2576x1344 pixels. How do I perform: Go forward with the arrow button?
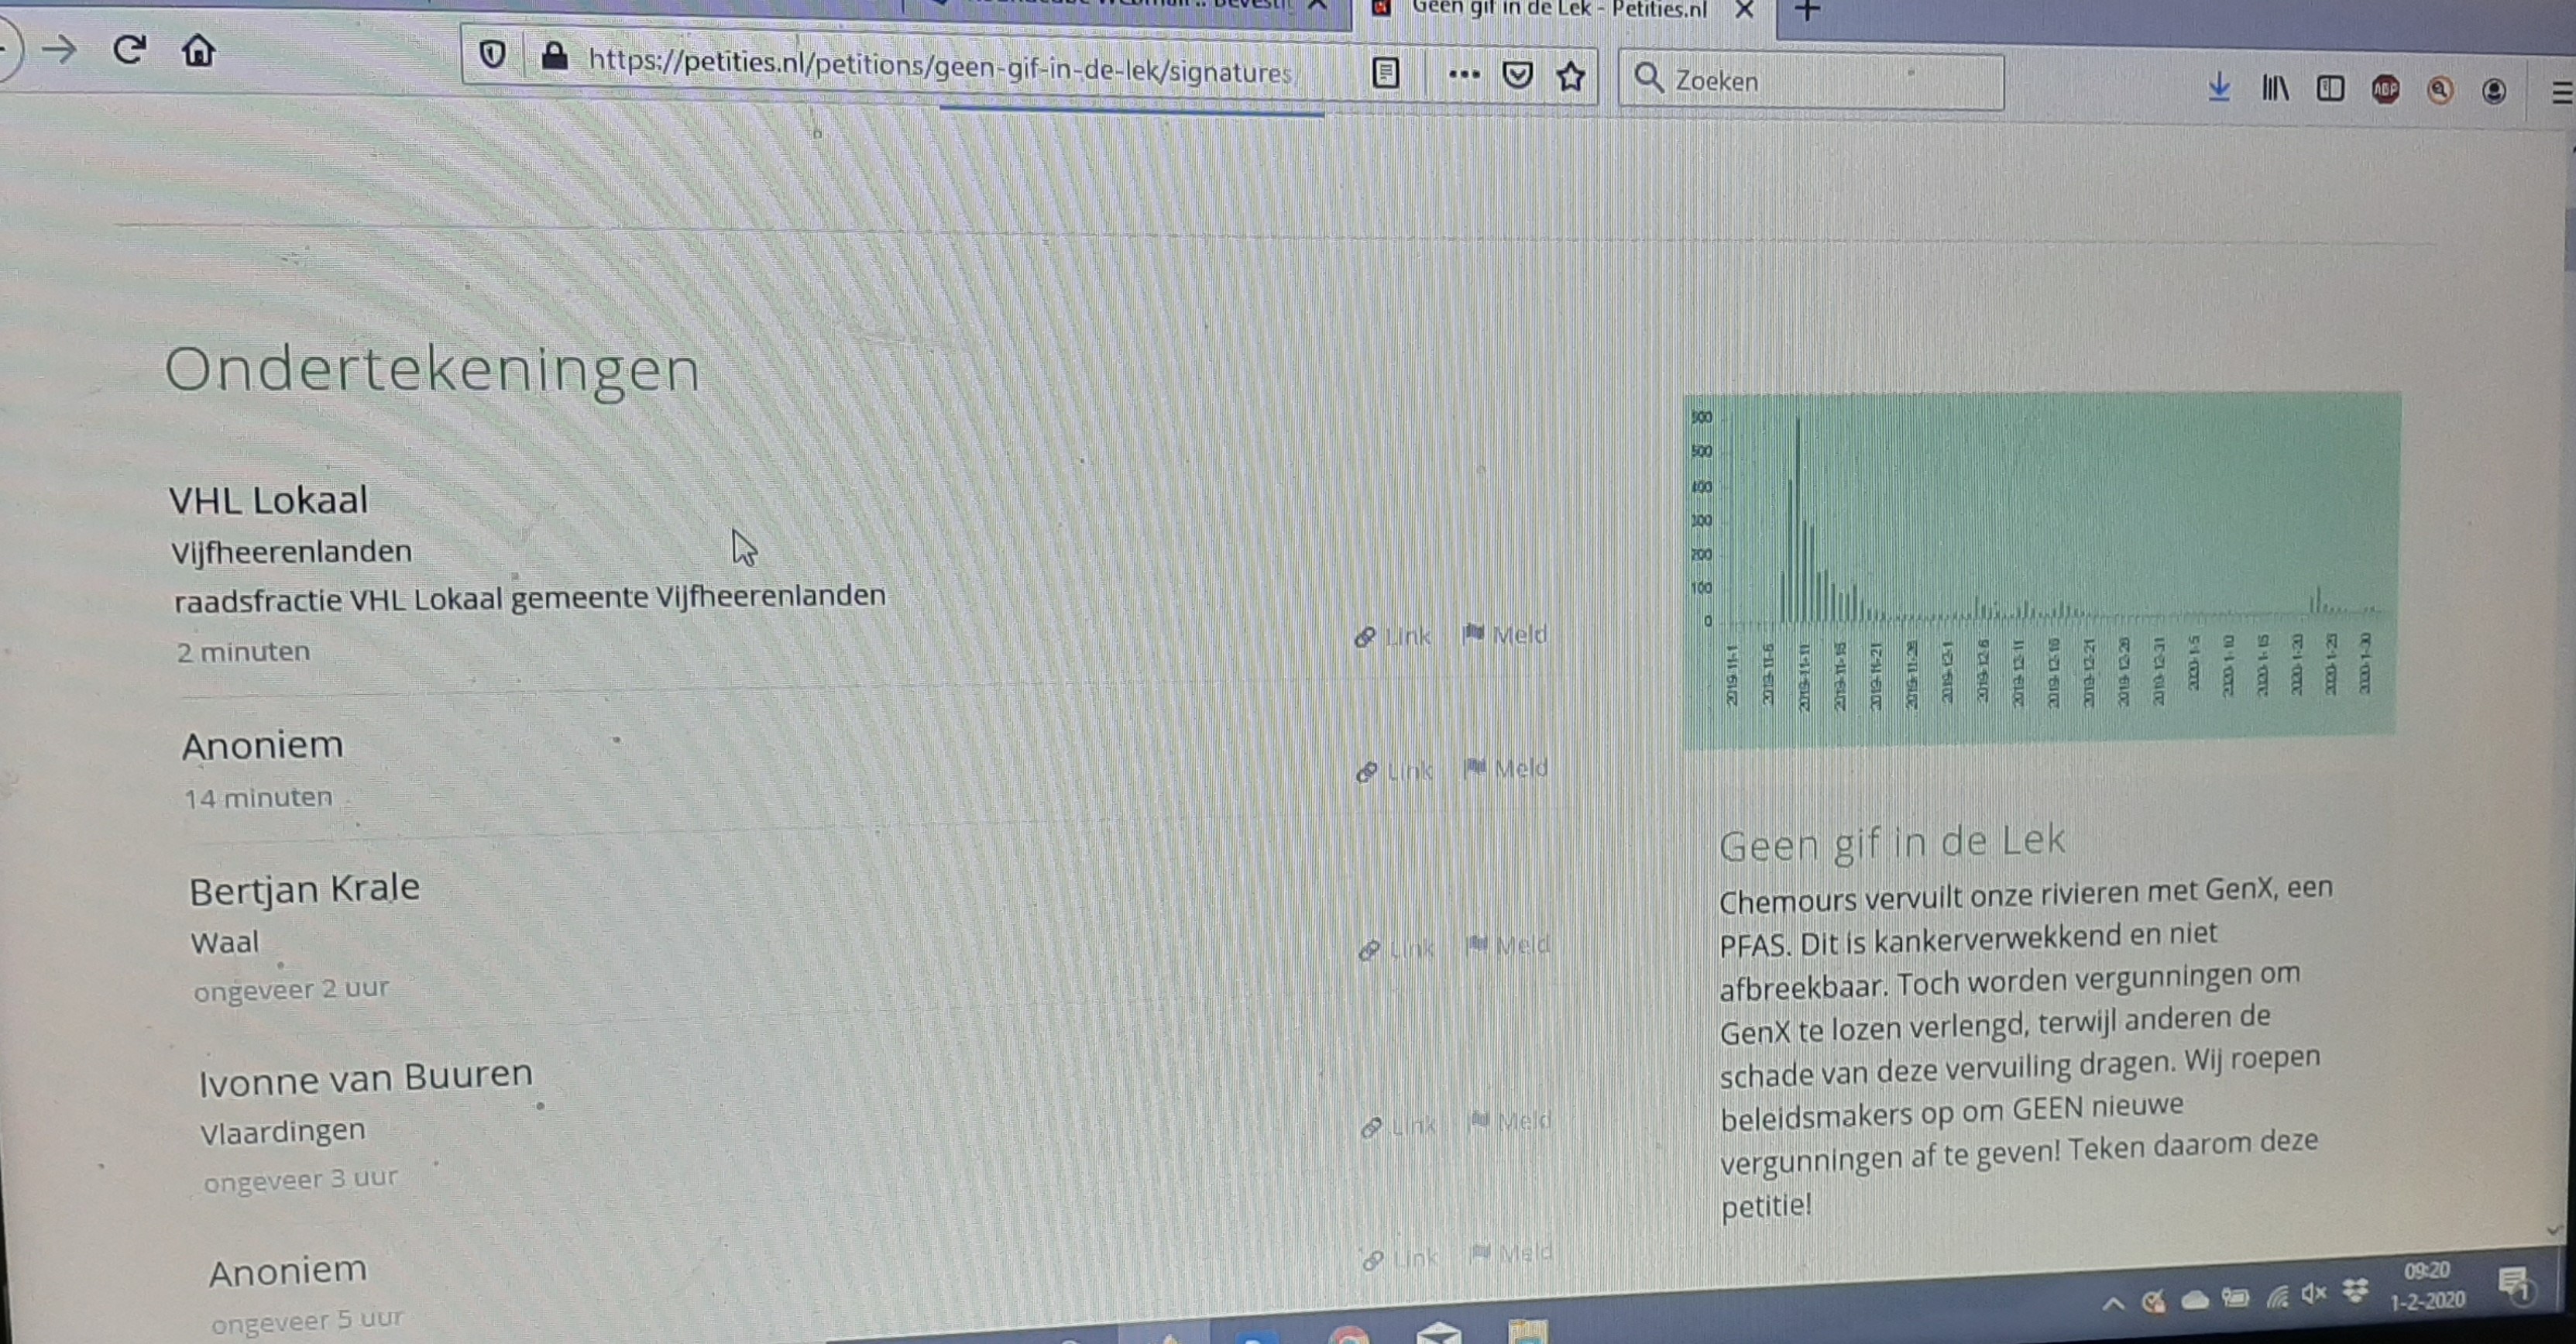click(x=60, y=49)
